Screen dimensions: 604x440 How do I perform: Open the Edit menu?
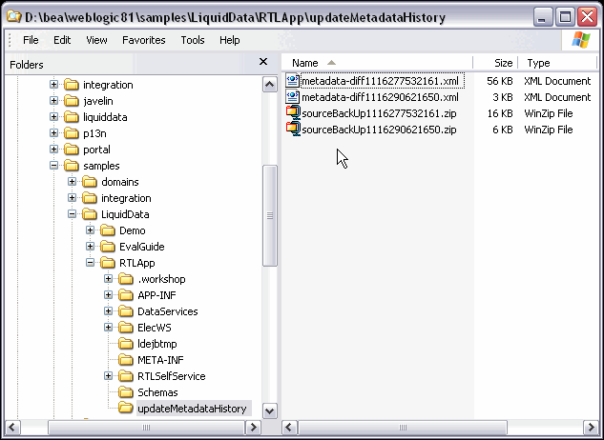point(62,40)
